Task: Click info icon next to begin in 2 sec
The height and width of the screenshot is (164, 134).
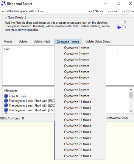Action: click(6, 105)
